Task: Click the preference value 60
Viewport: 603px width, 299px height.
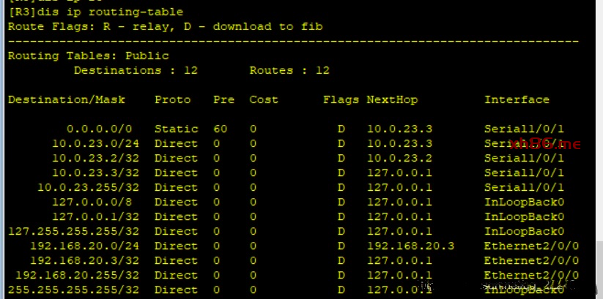Action: tap(220, 129)
